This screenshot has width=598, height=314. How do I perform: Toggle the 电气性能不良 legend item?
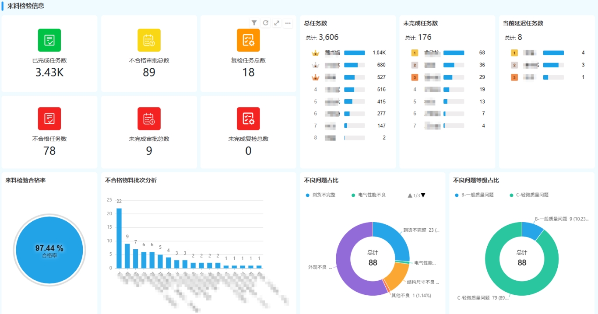[369, 195]
